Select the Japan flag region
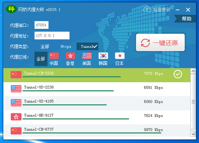199x143 pixels. [x=120, y=56]
